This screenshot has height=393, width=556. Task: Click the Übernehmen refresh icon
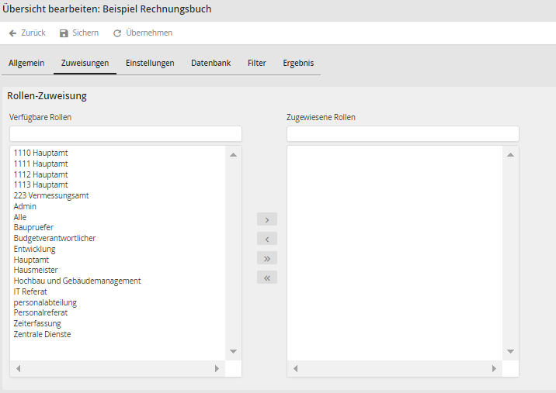pyautogui.click(x=117, y=33)
